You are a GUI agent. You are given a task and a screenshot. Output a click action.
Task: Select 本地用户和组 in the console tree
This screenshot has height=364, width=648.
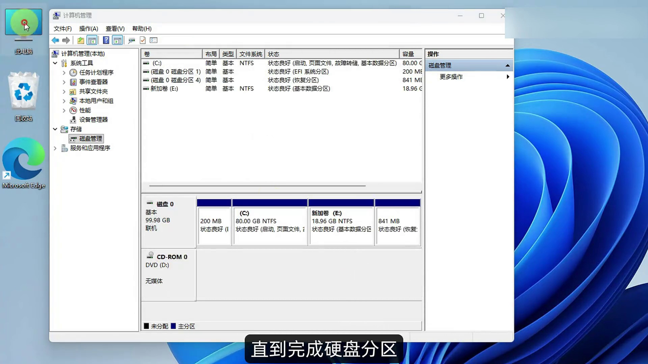pos(96,101)
